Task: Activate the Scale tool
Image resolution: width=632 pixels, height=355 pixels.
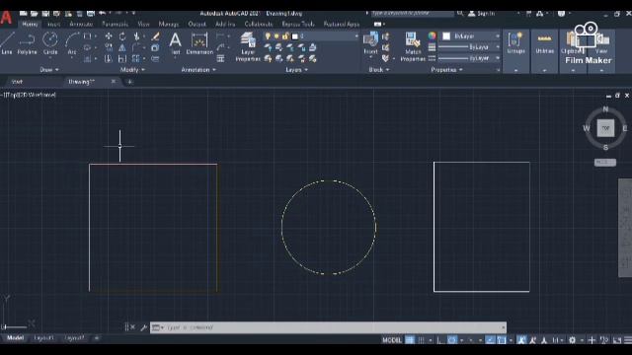Action: (122, 59)
